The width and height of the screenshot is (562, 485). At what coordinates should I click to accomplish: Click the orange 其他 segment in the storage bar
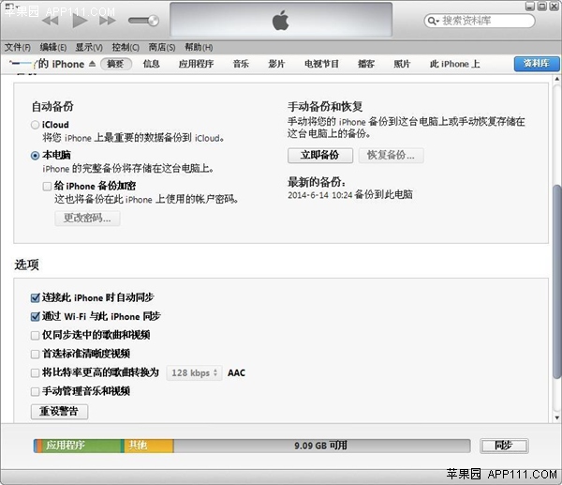(x=147, y=446)
